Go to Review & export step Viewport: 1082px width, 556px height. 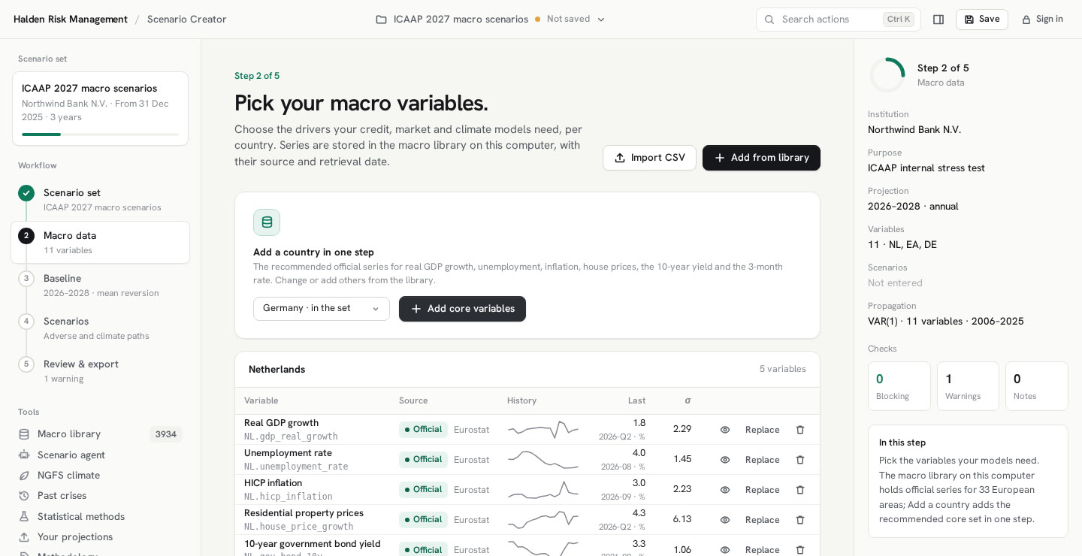[x=100, y=371]
